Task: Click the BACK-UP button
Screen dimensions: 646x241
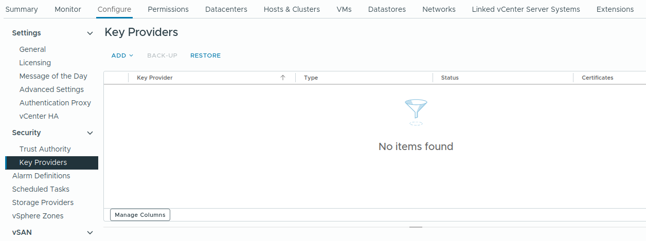Action: click(x=162, y=55)
